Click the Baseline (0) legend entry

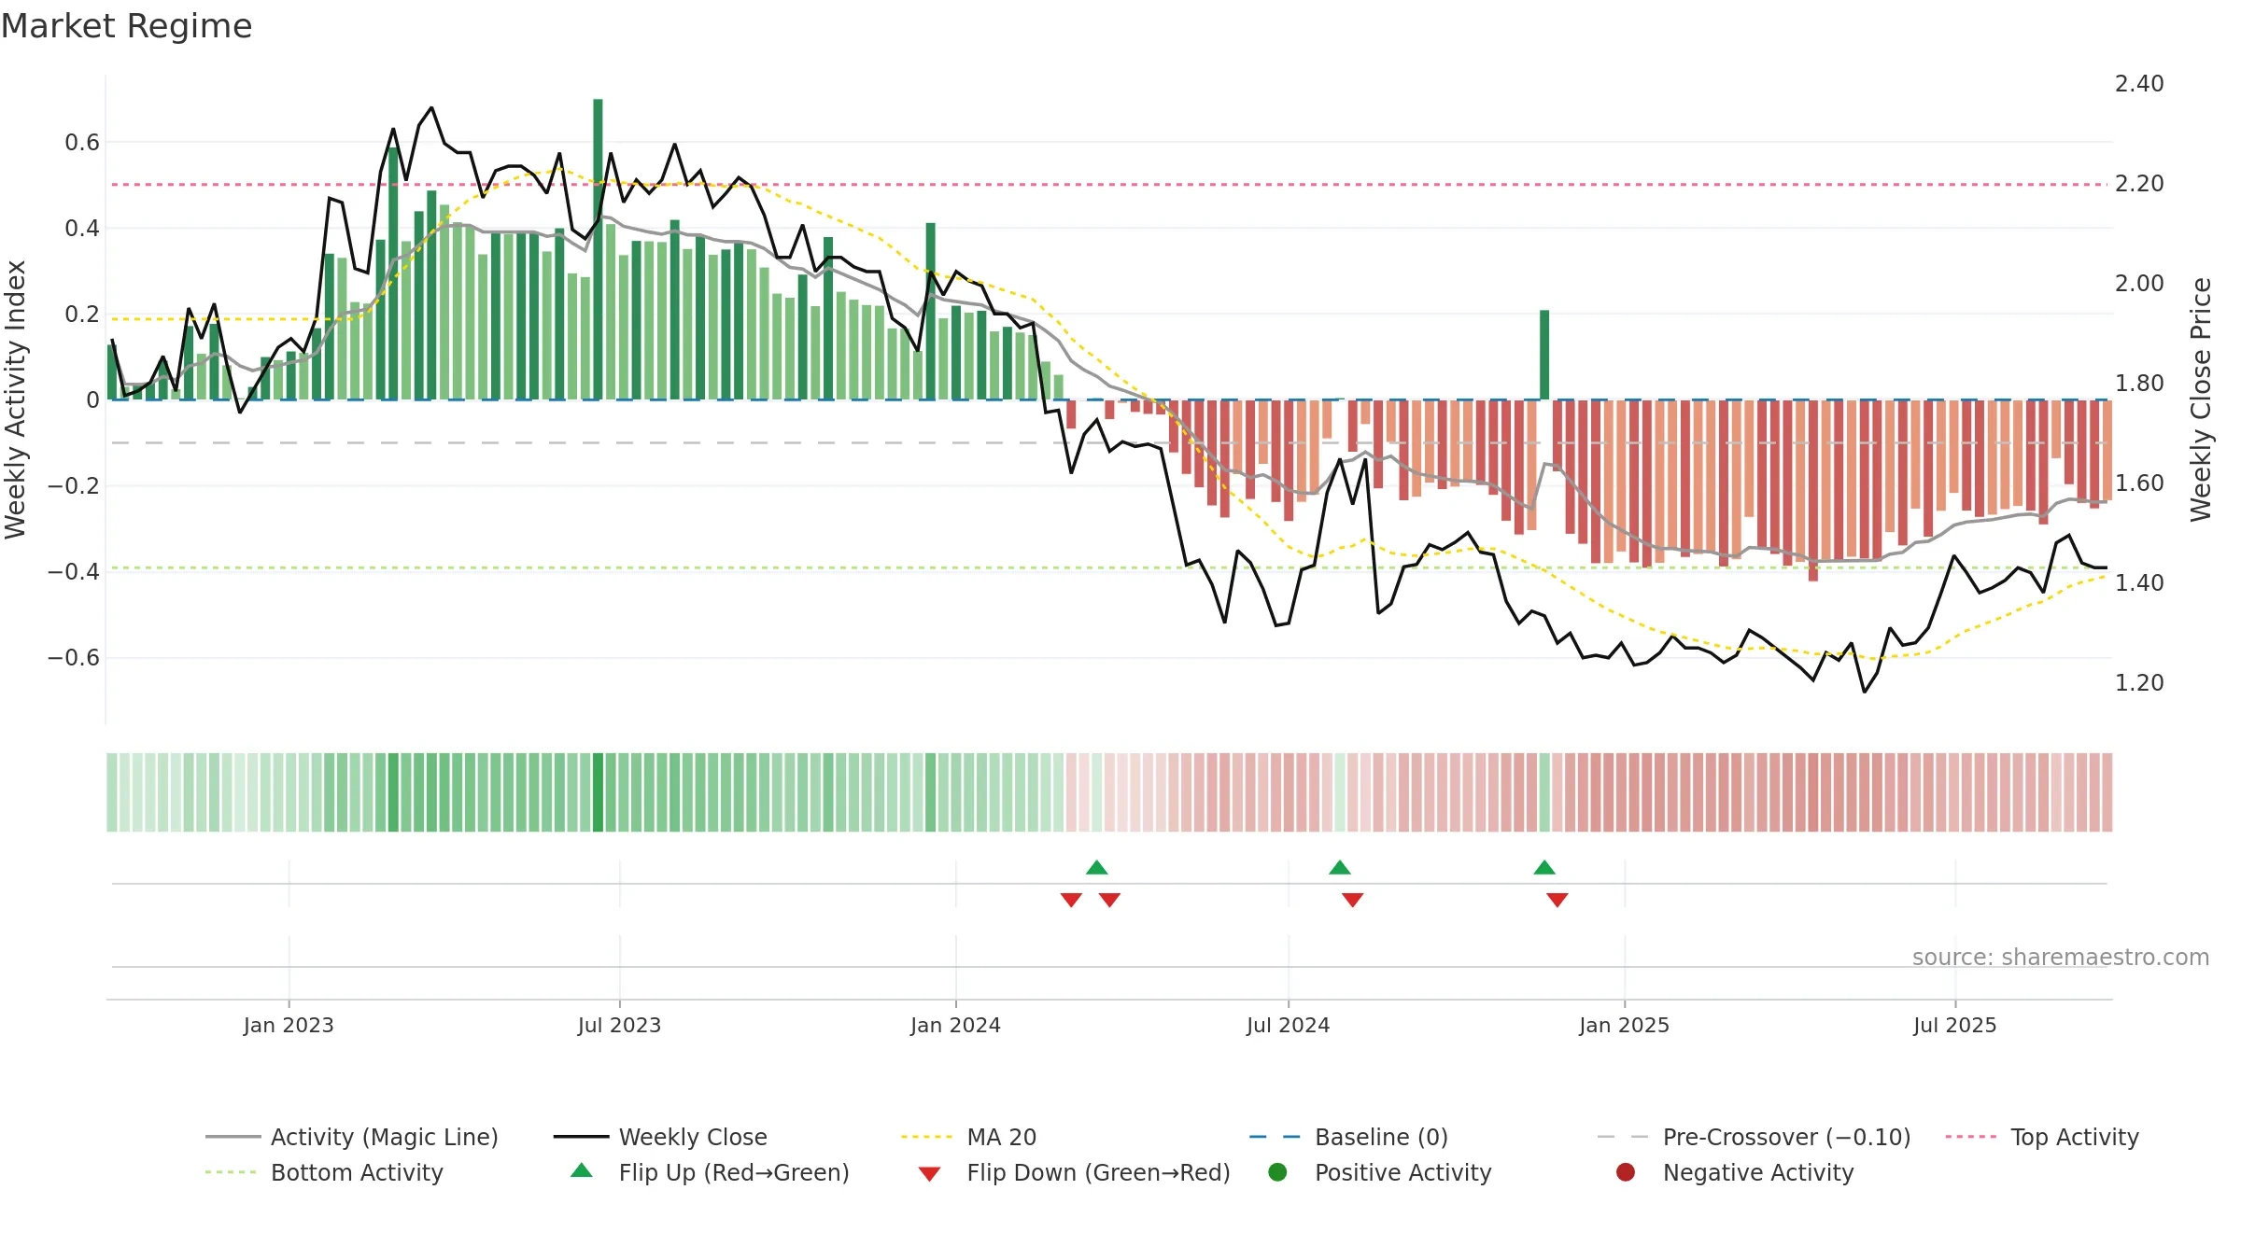(1348, 1137)
